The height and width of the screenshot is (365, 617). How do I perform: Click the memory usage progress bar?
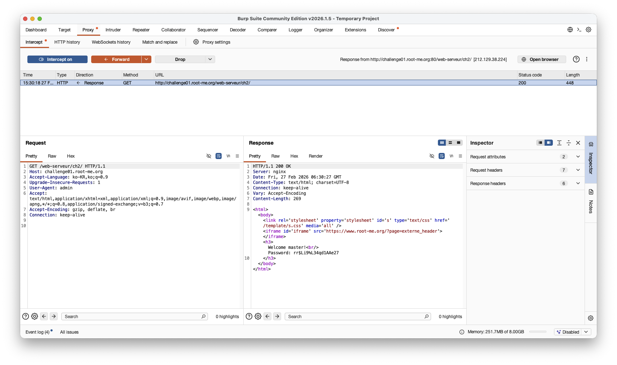click(x=538, y=332)
